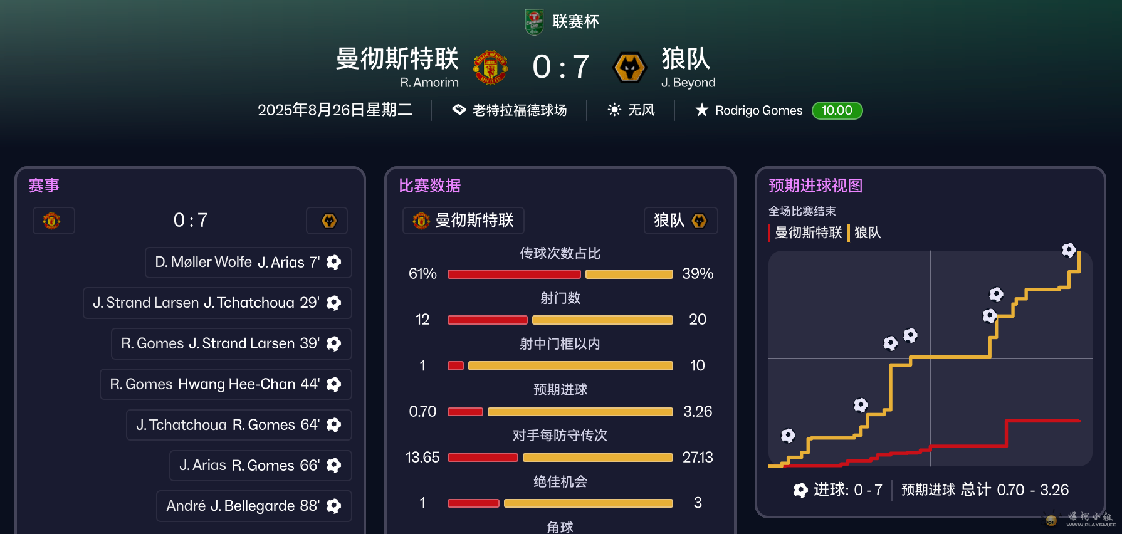This screenshot has width=1122, height=534.
Task: Click manager name R. Amorim
Action: click(429, 83)
